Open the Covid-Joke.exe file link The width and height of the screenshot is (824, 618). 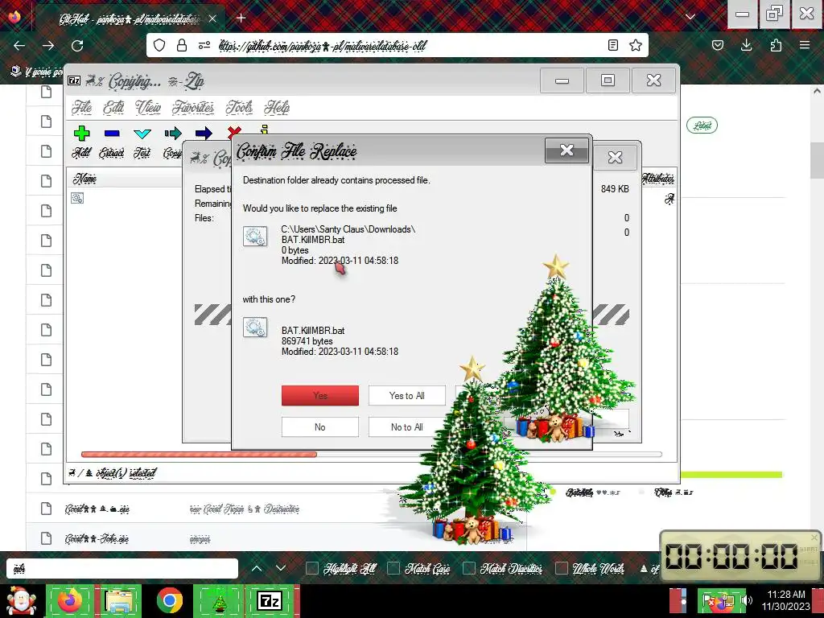[97, 538]
